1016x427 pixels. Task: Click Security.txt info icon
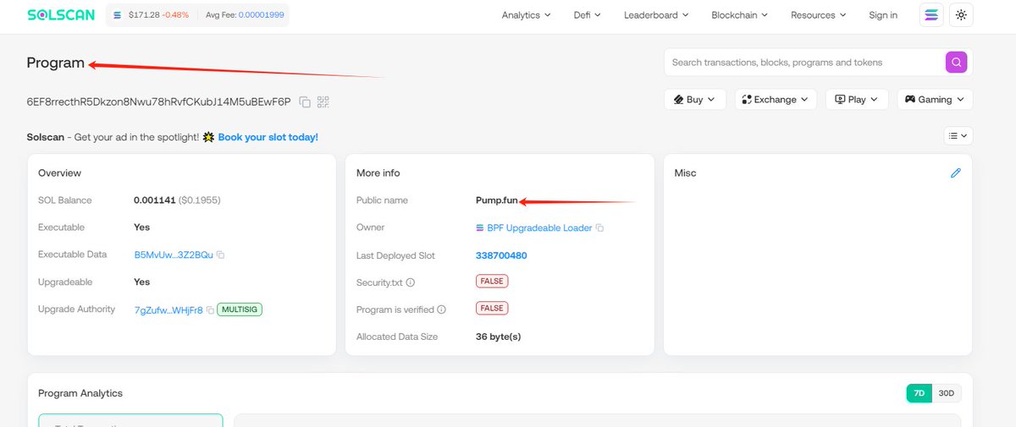[411, 282]
